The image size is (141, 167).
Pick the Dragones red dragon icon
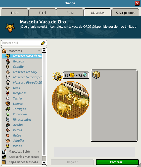(8, 93)
